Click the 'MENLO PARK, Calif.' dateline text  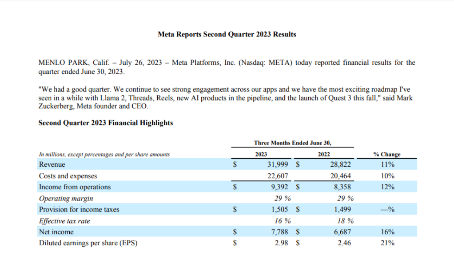click(74, 63)
